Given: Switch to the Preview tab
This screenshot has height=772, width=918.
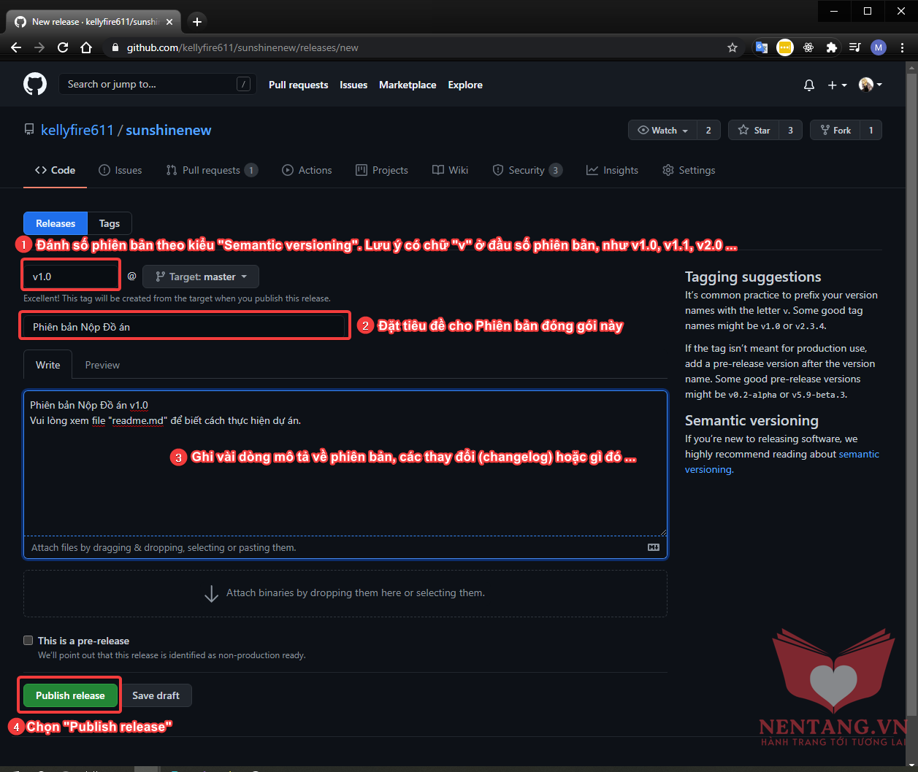Looking at the screenshot, I should (x=102, y=365).
